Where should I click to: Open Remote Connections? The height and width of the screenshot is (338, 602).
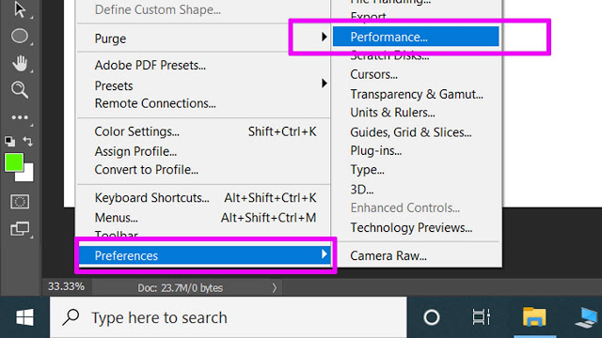pyautogui.click(x=155, y=103)
